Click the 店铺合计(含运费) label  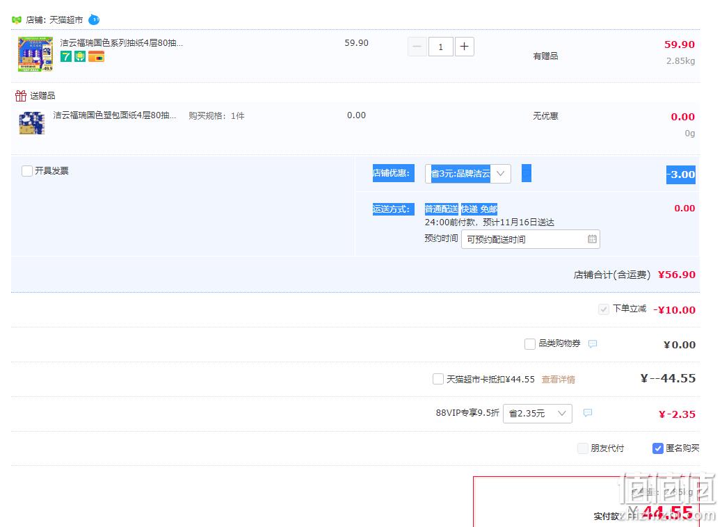coord(612,275)
